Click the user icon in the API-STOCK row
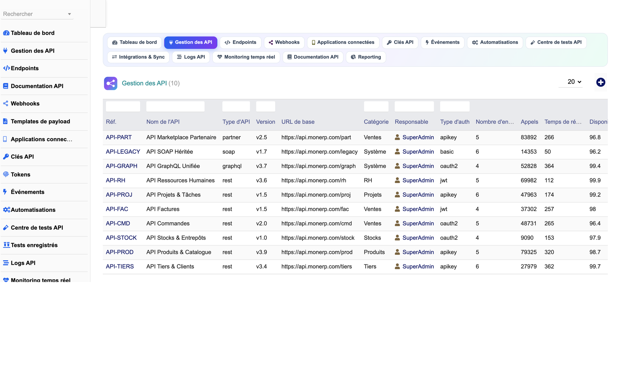The image size is (621, 384). tap(397, 238)
